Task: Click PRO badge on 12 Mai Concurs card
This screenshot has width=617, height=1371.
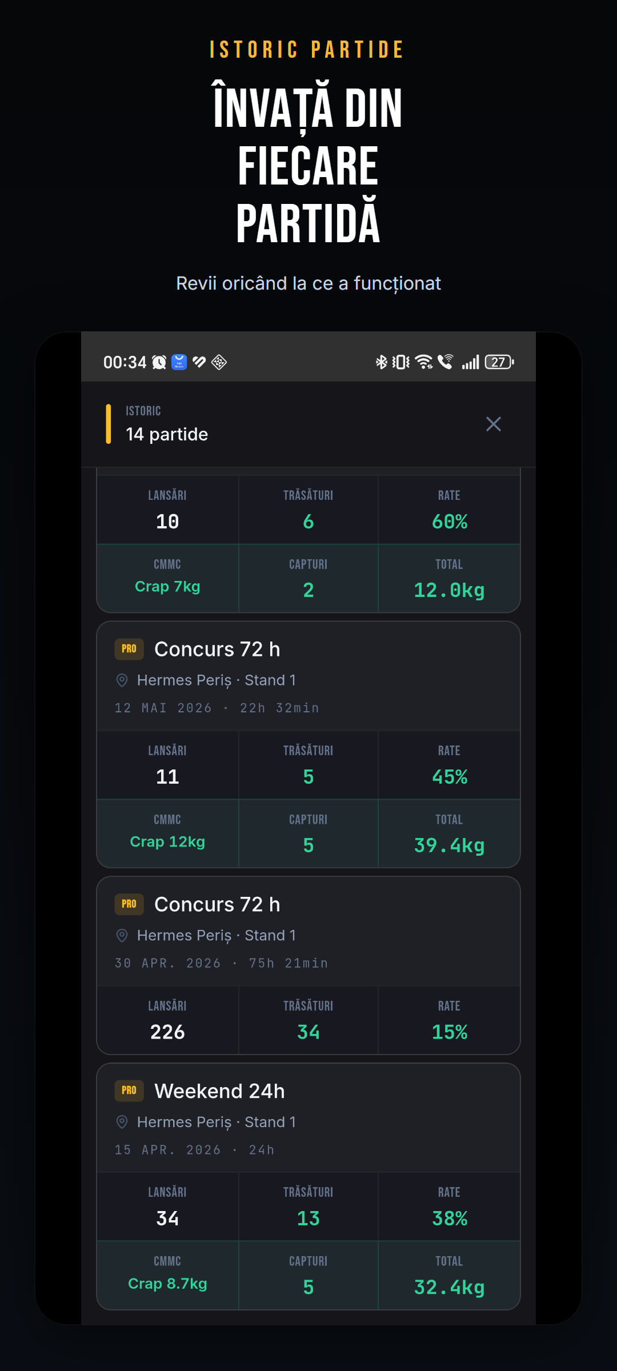Action: pos(129,649)
